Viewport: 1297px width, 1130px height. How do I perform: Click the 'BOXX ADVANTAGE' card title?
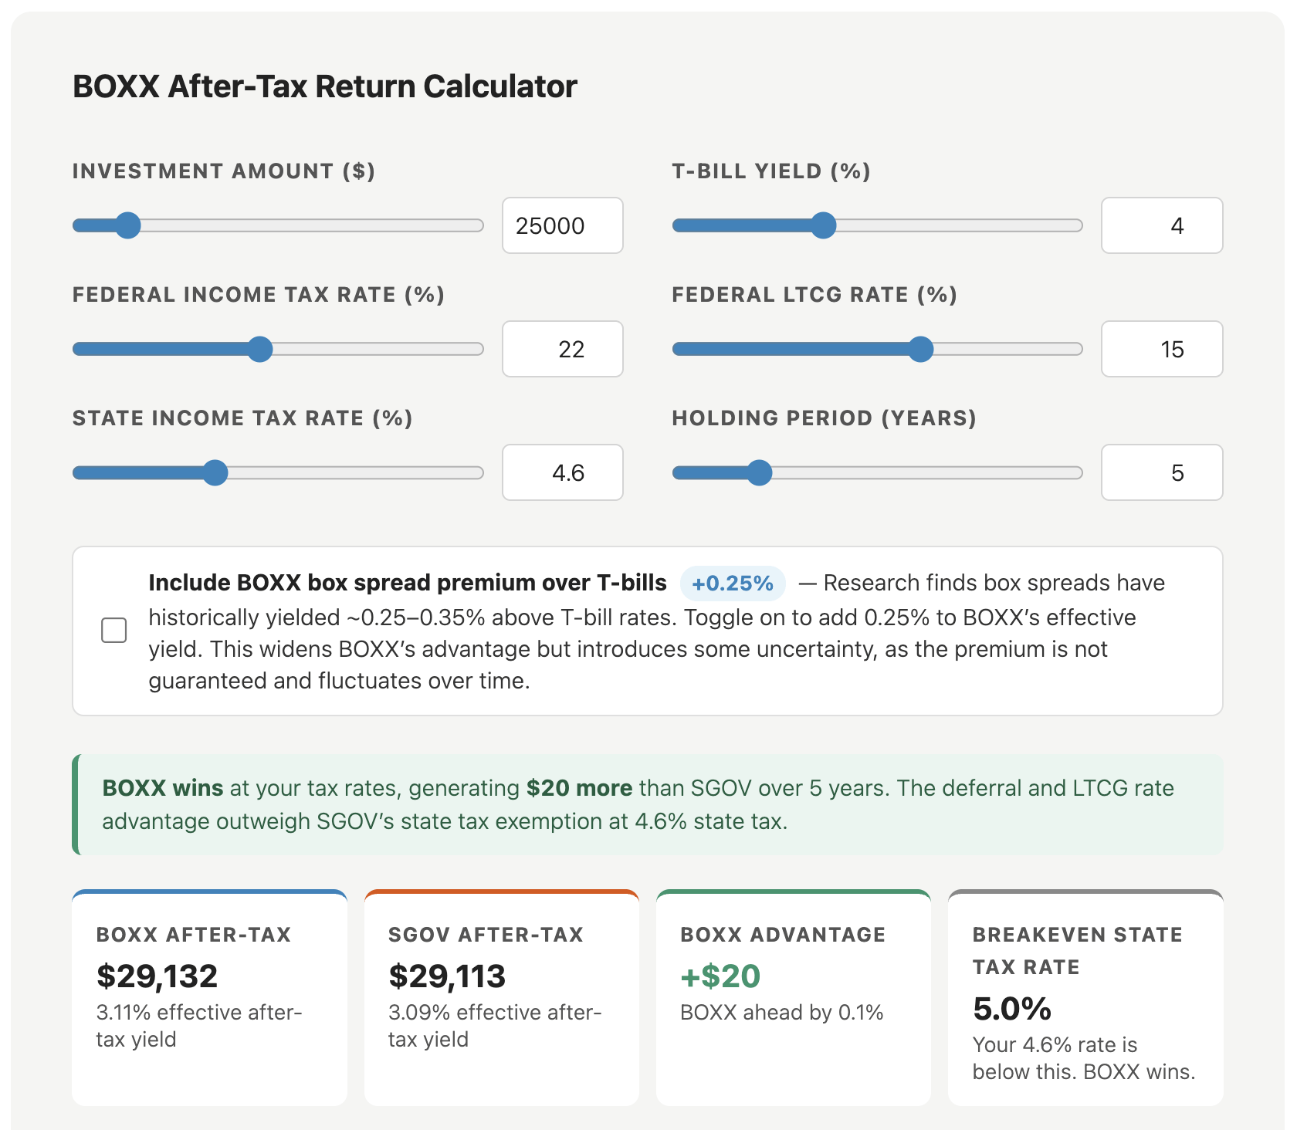tap(783, 935)
